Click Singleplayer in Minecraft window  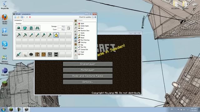tap(88, 64)
